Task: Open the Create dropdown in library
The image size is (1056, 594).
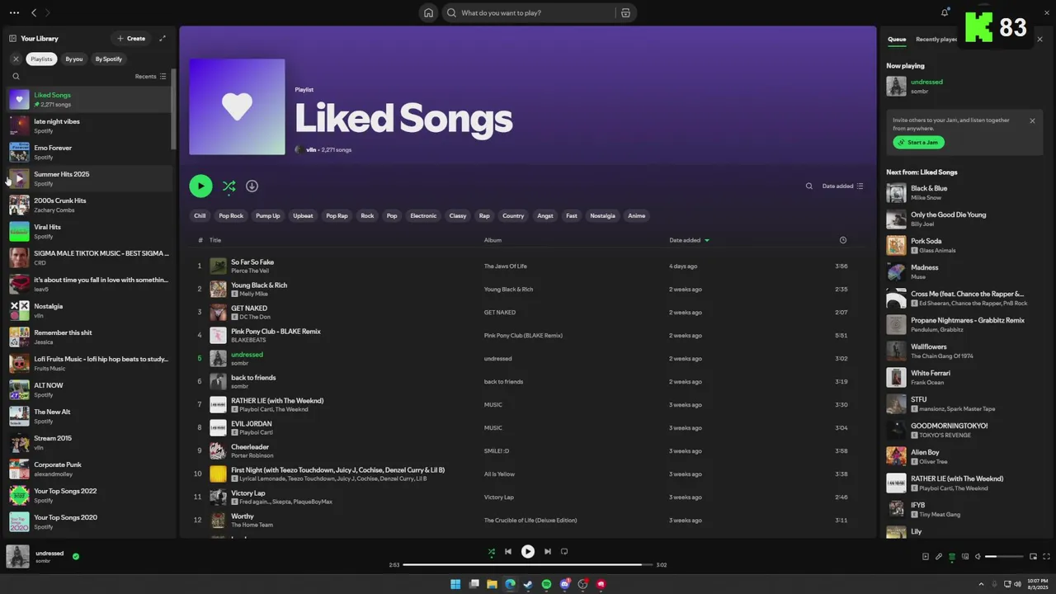Action: pos(130,38)
